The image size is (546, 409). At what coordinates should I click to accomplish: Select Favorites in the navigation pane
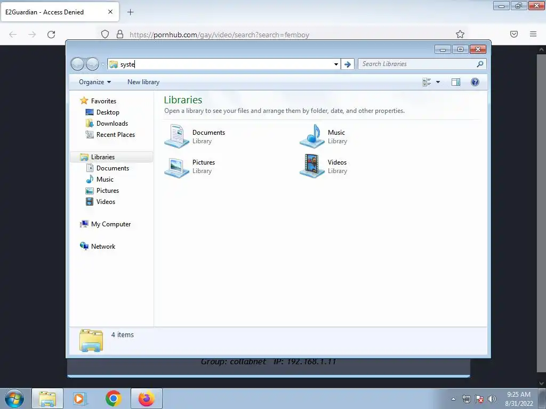103,101
